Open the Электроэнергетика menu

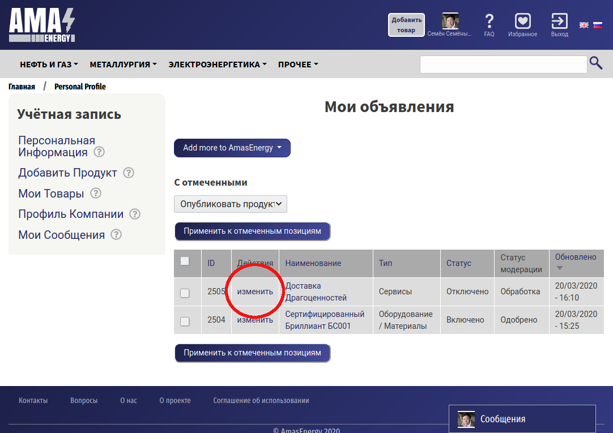pyautogui.click(x=218, y=65)
